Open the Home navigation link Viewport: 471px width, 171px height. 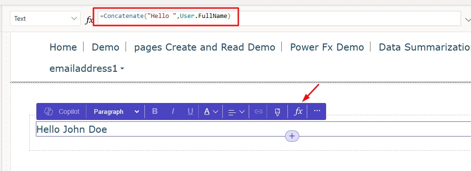[63, 47]
